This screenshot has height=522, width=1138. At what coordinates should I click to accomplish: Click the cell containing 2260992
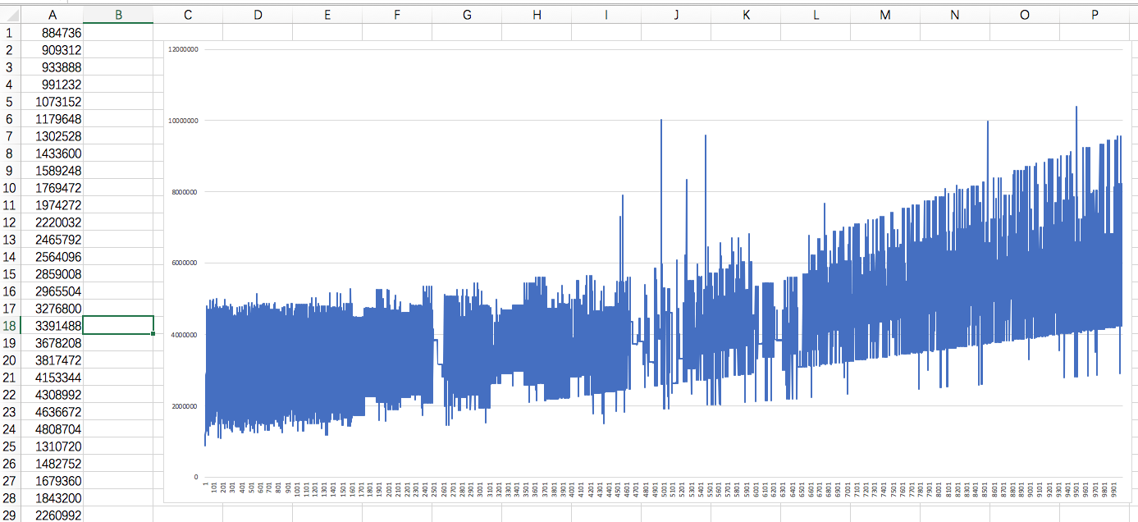[x=53, y=515]
